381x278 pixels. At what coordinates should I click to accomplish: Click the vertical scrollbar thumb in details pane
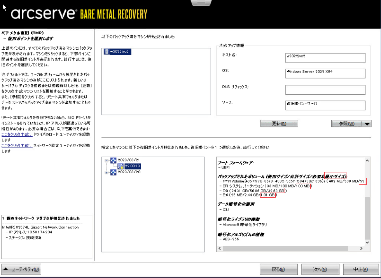click(x=367, y=217)
